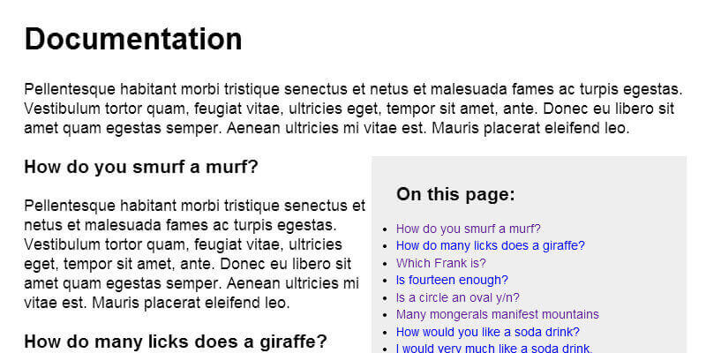This screenshot has width=706, height=353.
Task: Click the 'Documentation' page title
Action: tap(133, 40)
